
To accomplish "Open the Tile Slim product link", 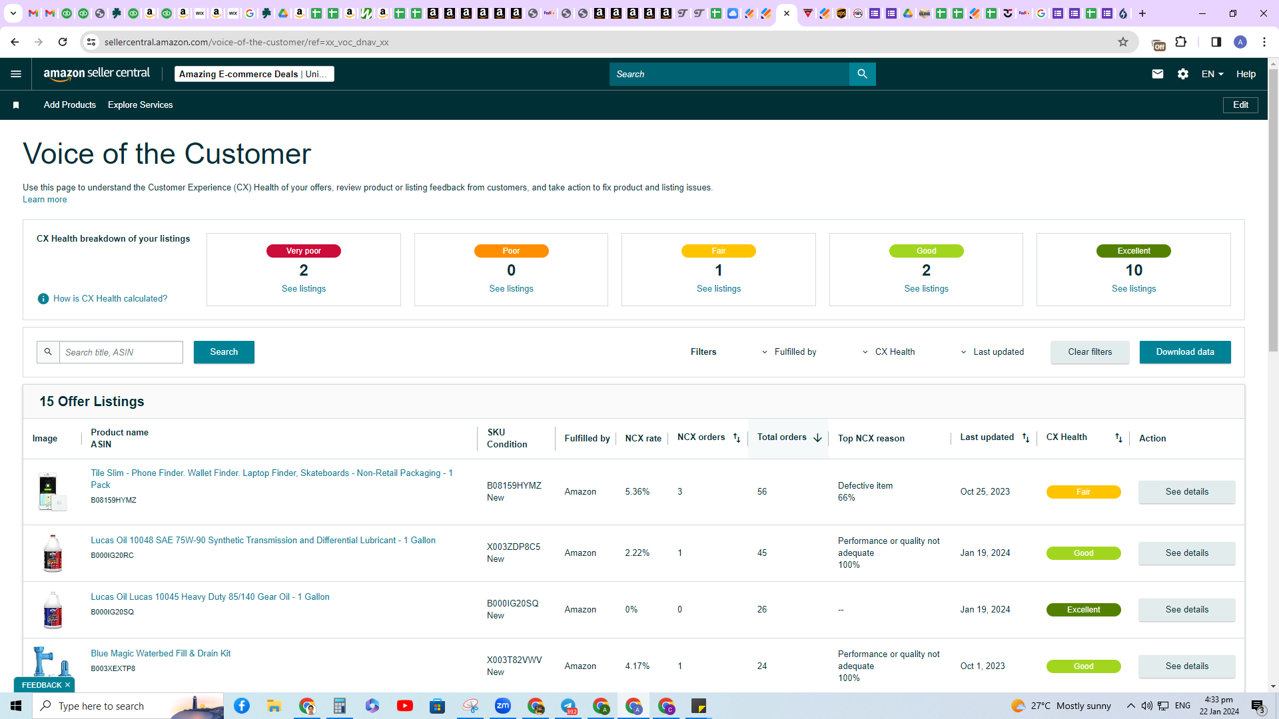I will (x=272, y=479).
